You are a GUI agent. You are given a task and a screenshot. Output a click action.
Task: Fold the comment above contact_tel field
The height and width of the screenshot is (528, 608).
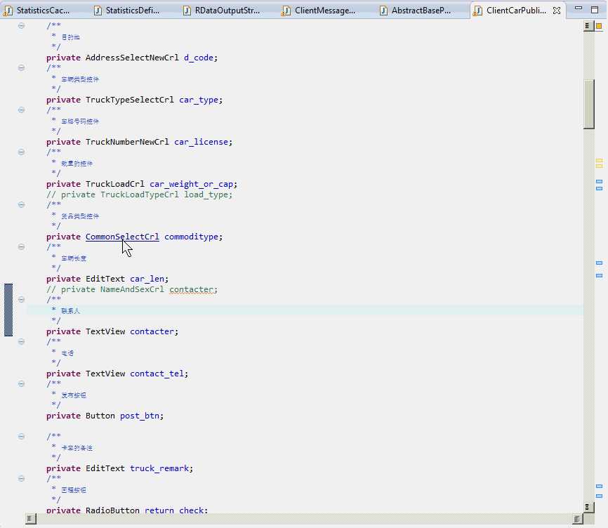[x=21, y=342]
